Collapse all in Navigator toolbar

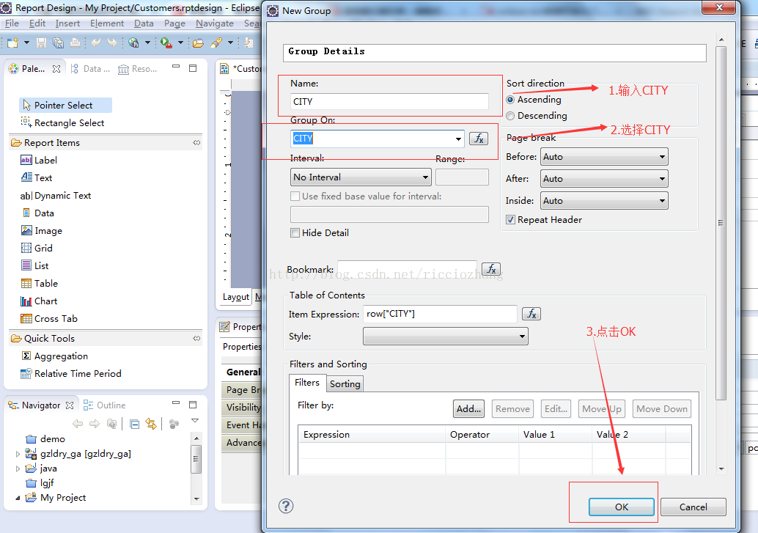pos(135,424)
